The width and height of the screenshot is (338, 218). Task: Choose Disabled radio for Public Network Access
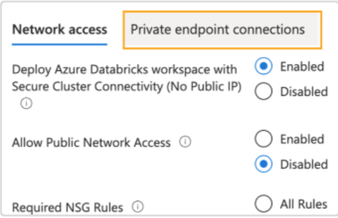coord(263,164)
